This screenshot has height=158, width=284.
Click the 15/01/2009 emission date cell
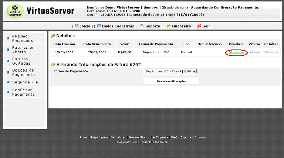point(64,52)
